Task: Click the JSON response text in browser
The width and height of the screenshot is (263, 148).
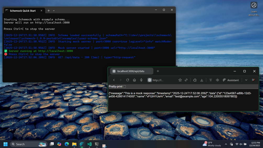Action: [x=180, y=95]
